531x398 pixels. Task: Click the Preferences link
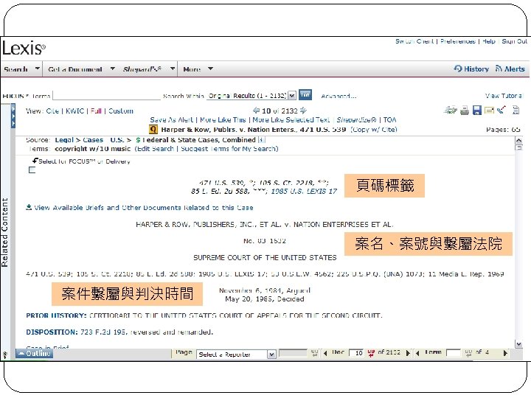pyautogui.click(x=458, y=41)
